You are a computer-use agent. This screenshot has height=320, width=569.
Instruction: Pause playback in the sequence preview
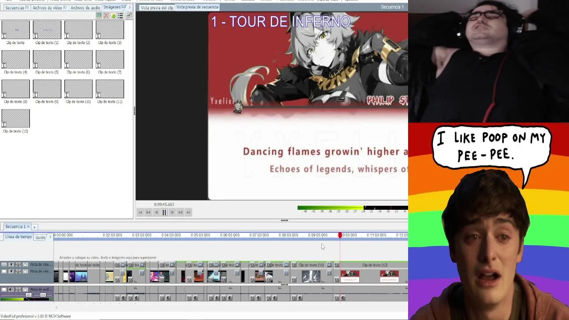[x=164, y=212]
